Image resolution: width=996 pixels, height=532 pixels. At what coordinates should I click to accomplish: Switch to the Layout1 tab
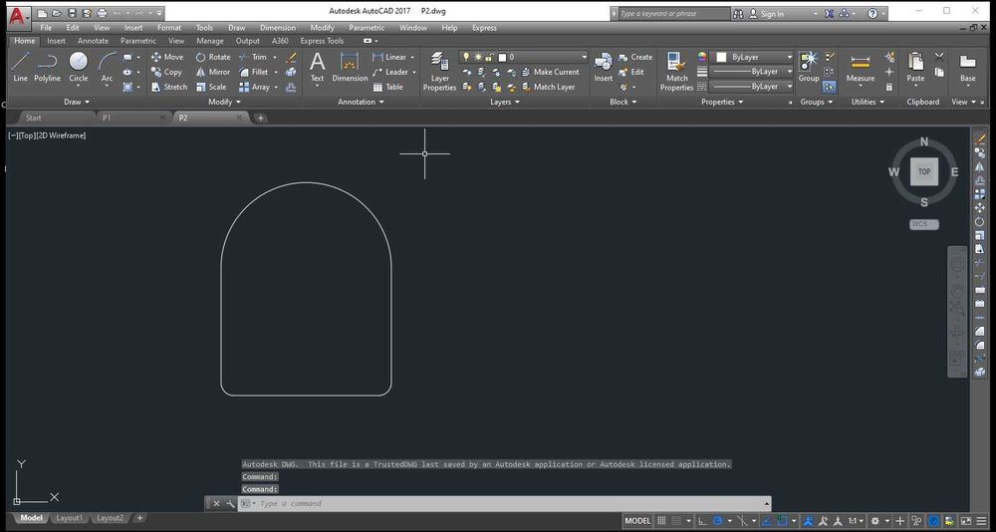coord(70,518)
